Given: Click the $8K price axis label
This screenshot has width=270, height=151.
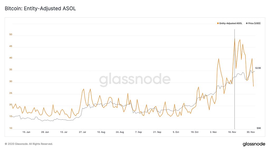Looking at the screenshot, I should click(x=259, y=128).
